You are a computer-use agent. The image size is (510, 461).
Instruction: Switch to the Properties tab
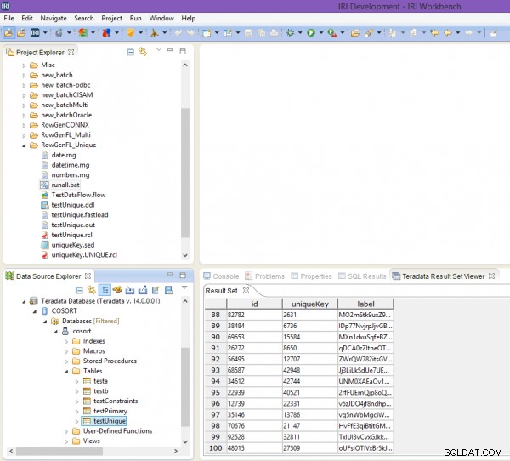[311, 276]
